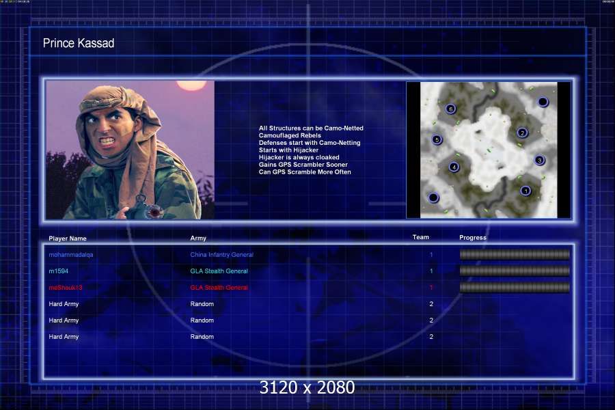The height and width of the screenshot is (410, 615).
Task: Select start position 1 on the minimap
Action: click(x=525, y=191)
